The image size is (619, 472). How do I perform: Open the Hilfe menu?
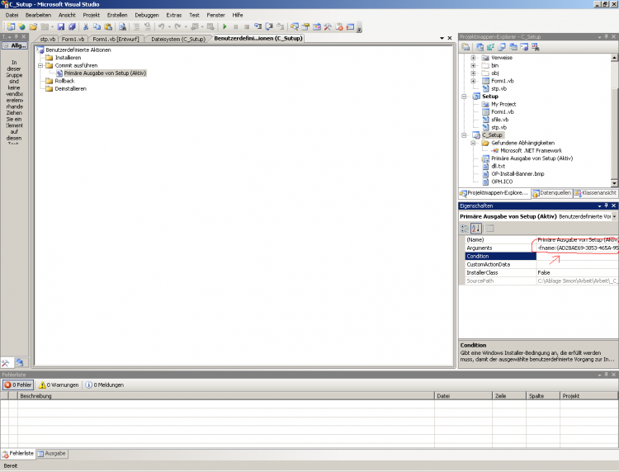(x=237, y=15)
